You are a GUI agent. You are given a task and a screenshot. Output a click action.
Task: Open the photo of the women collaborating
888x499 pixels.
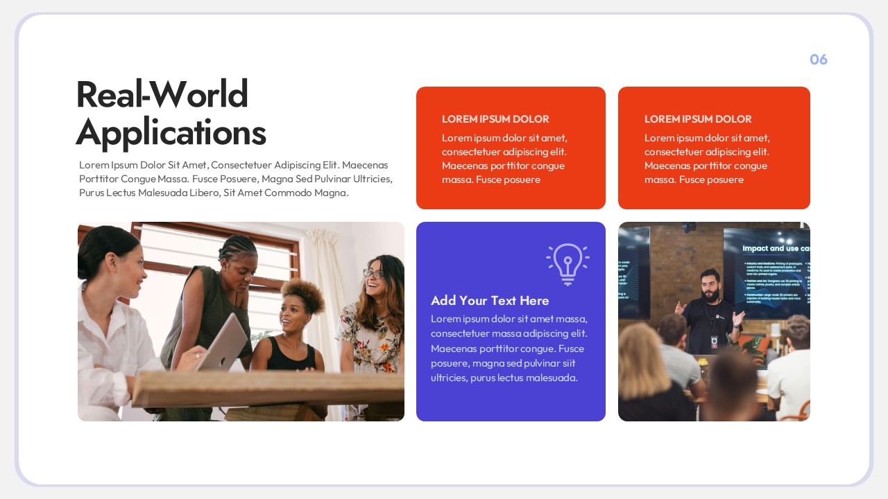pyautogui.click(x=241, y=322)
